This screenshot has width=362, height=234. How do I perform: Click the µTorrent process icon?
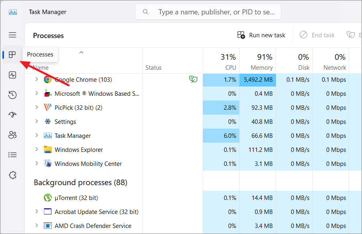click(48, 198)
